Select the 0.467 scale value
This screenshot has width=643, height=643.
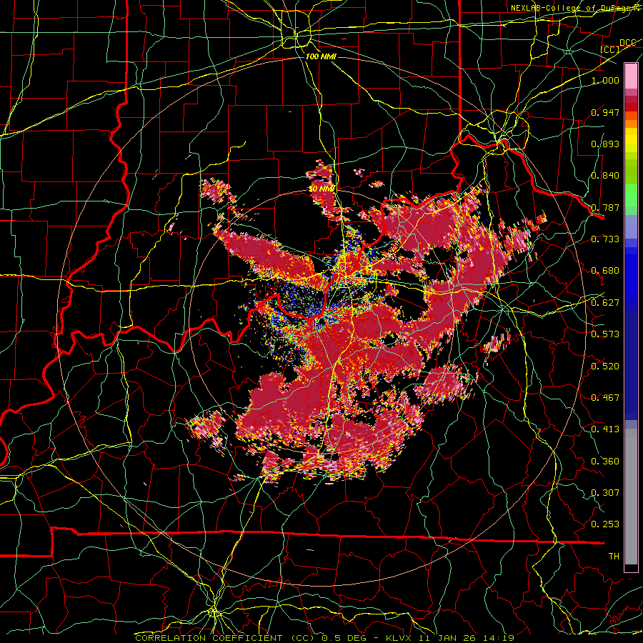click(x=605, y=398)
